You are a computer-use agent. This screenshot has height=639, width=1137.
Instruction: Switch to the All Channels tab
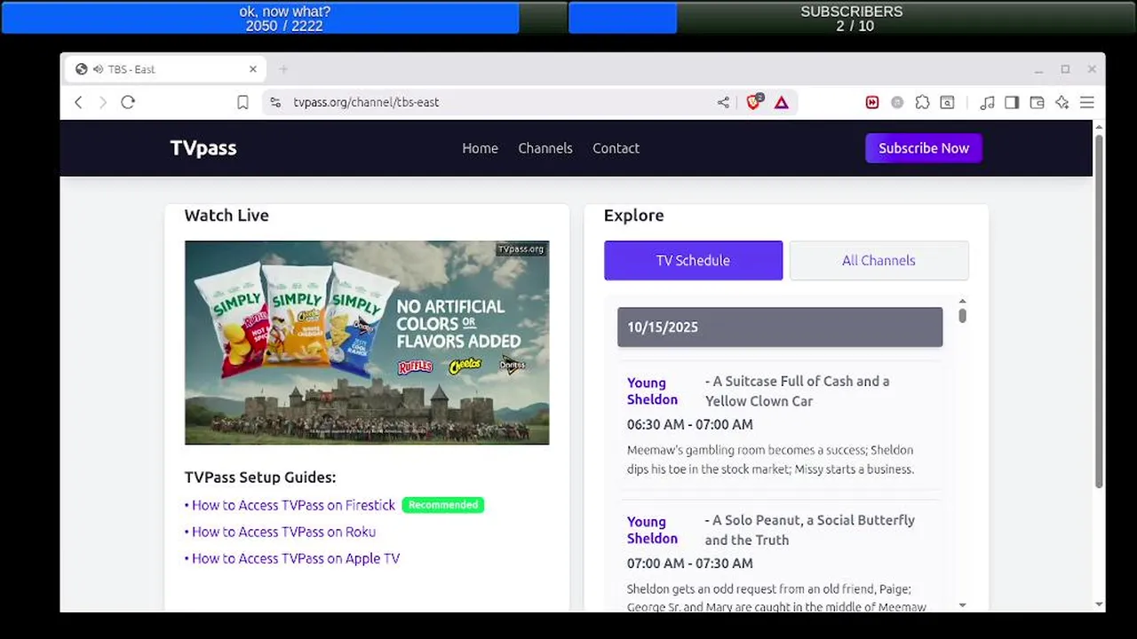tap(879, 260)
